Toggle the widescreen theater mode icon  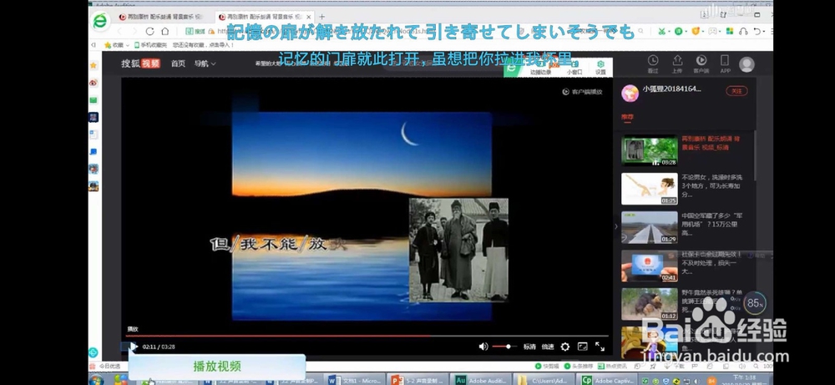pos(583,346)
